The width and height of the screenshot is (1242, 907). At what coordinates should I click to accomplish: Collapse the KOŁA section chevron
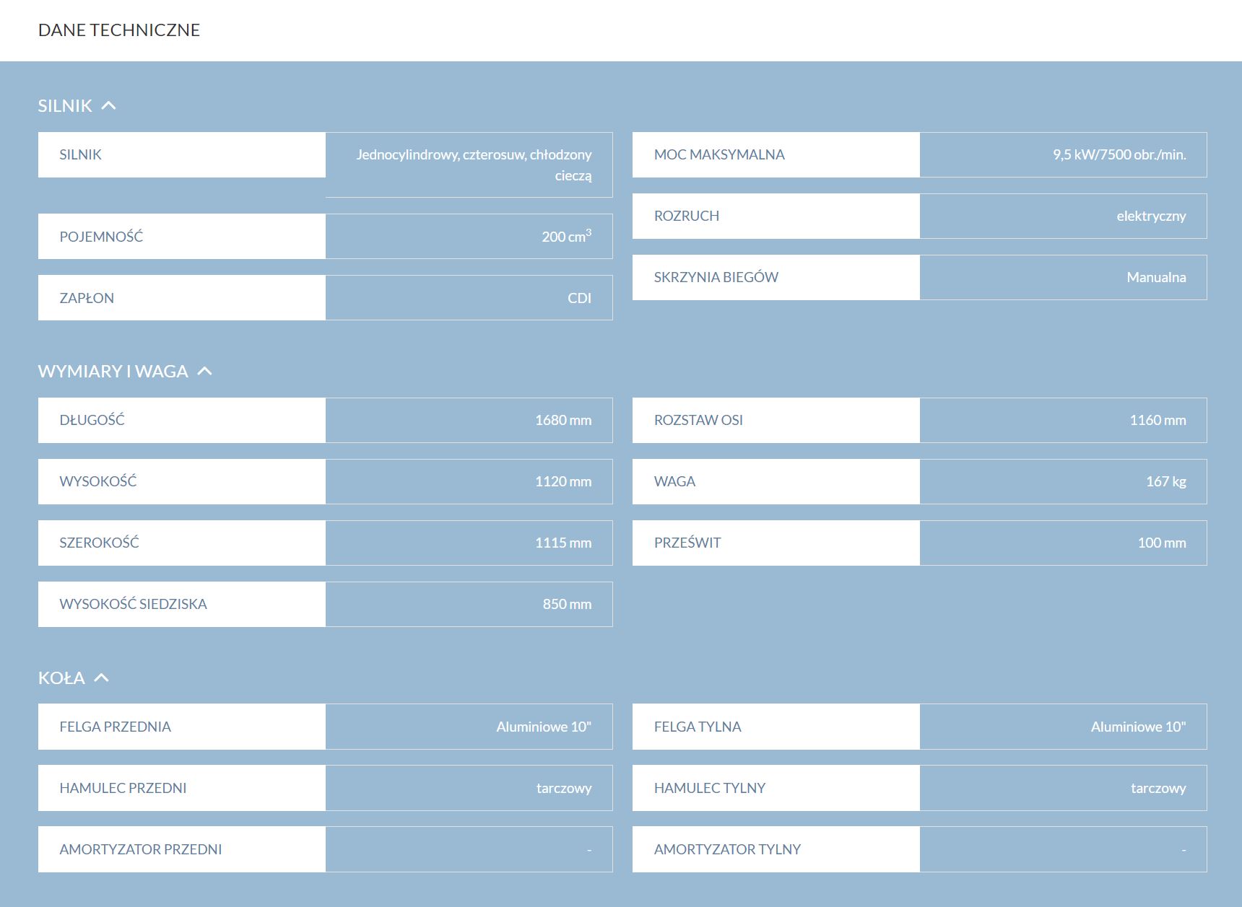click(x=102, y=678)
